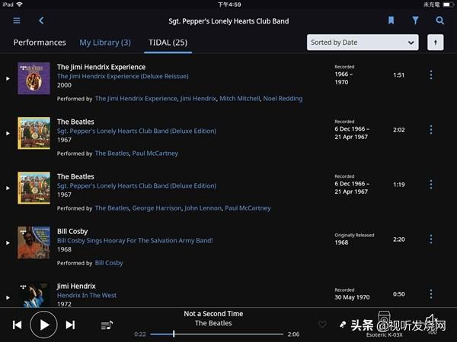The image size is (457, 342).
Task: Open more options for the 0:50 Jimi Hendrix track
Action: 431,293
